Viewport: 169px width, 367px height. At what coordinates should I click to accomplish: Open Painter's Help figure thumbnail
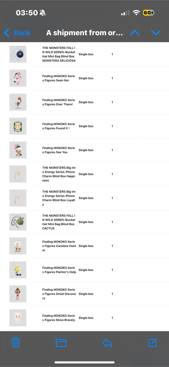click(18, 270)
